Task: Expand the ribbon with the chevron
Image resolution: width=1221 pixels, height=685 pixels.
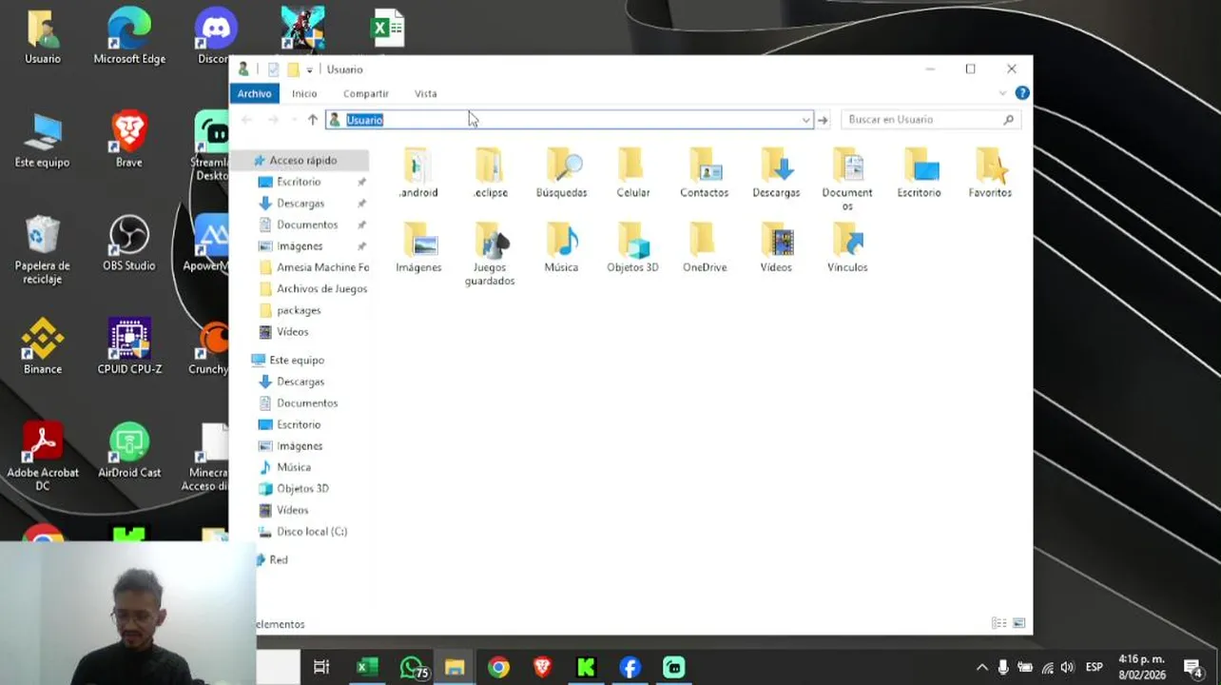Action: 1002,93
